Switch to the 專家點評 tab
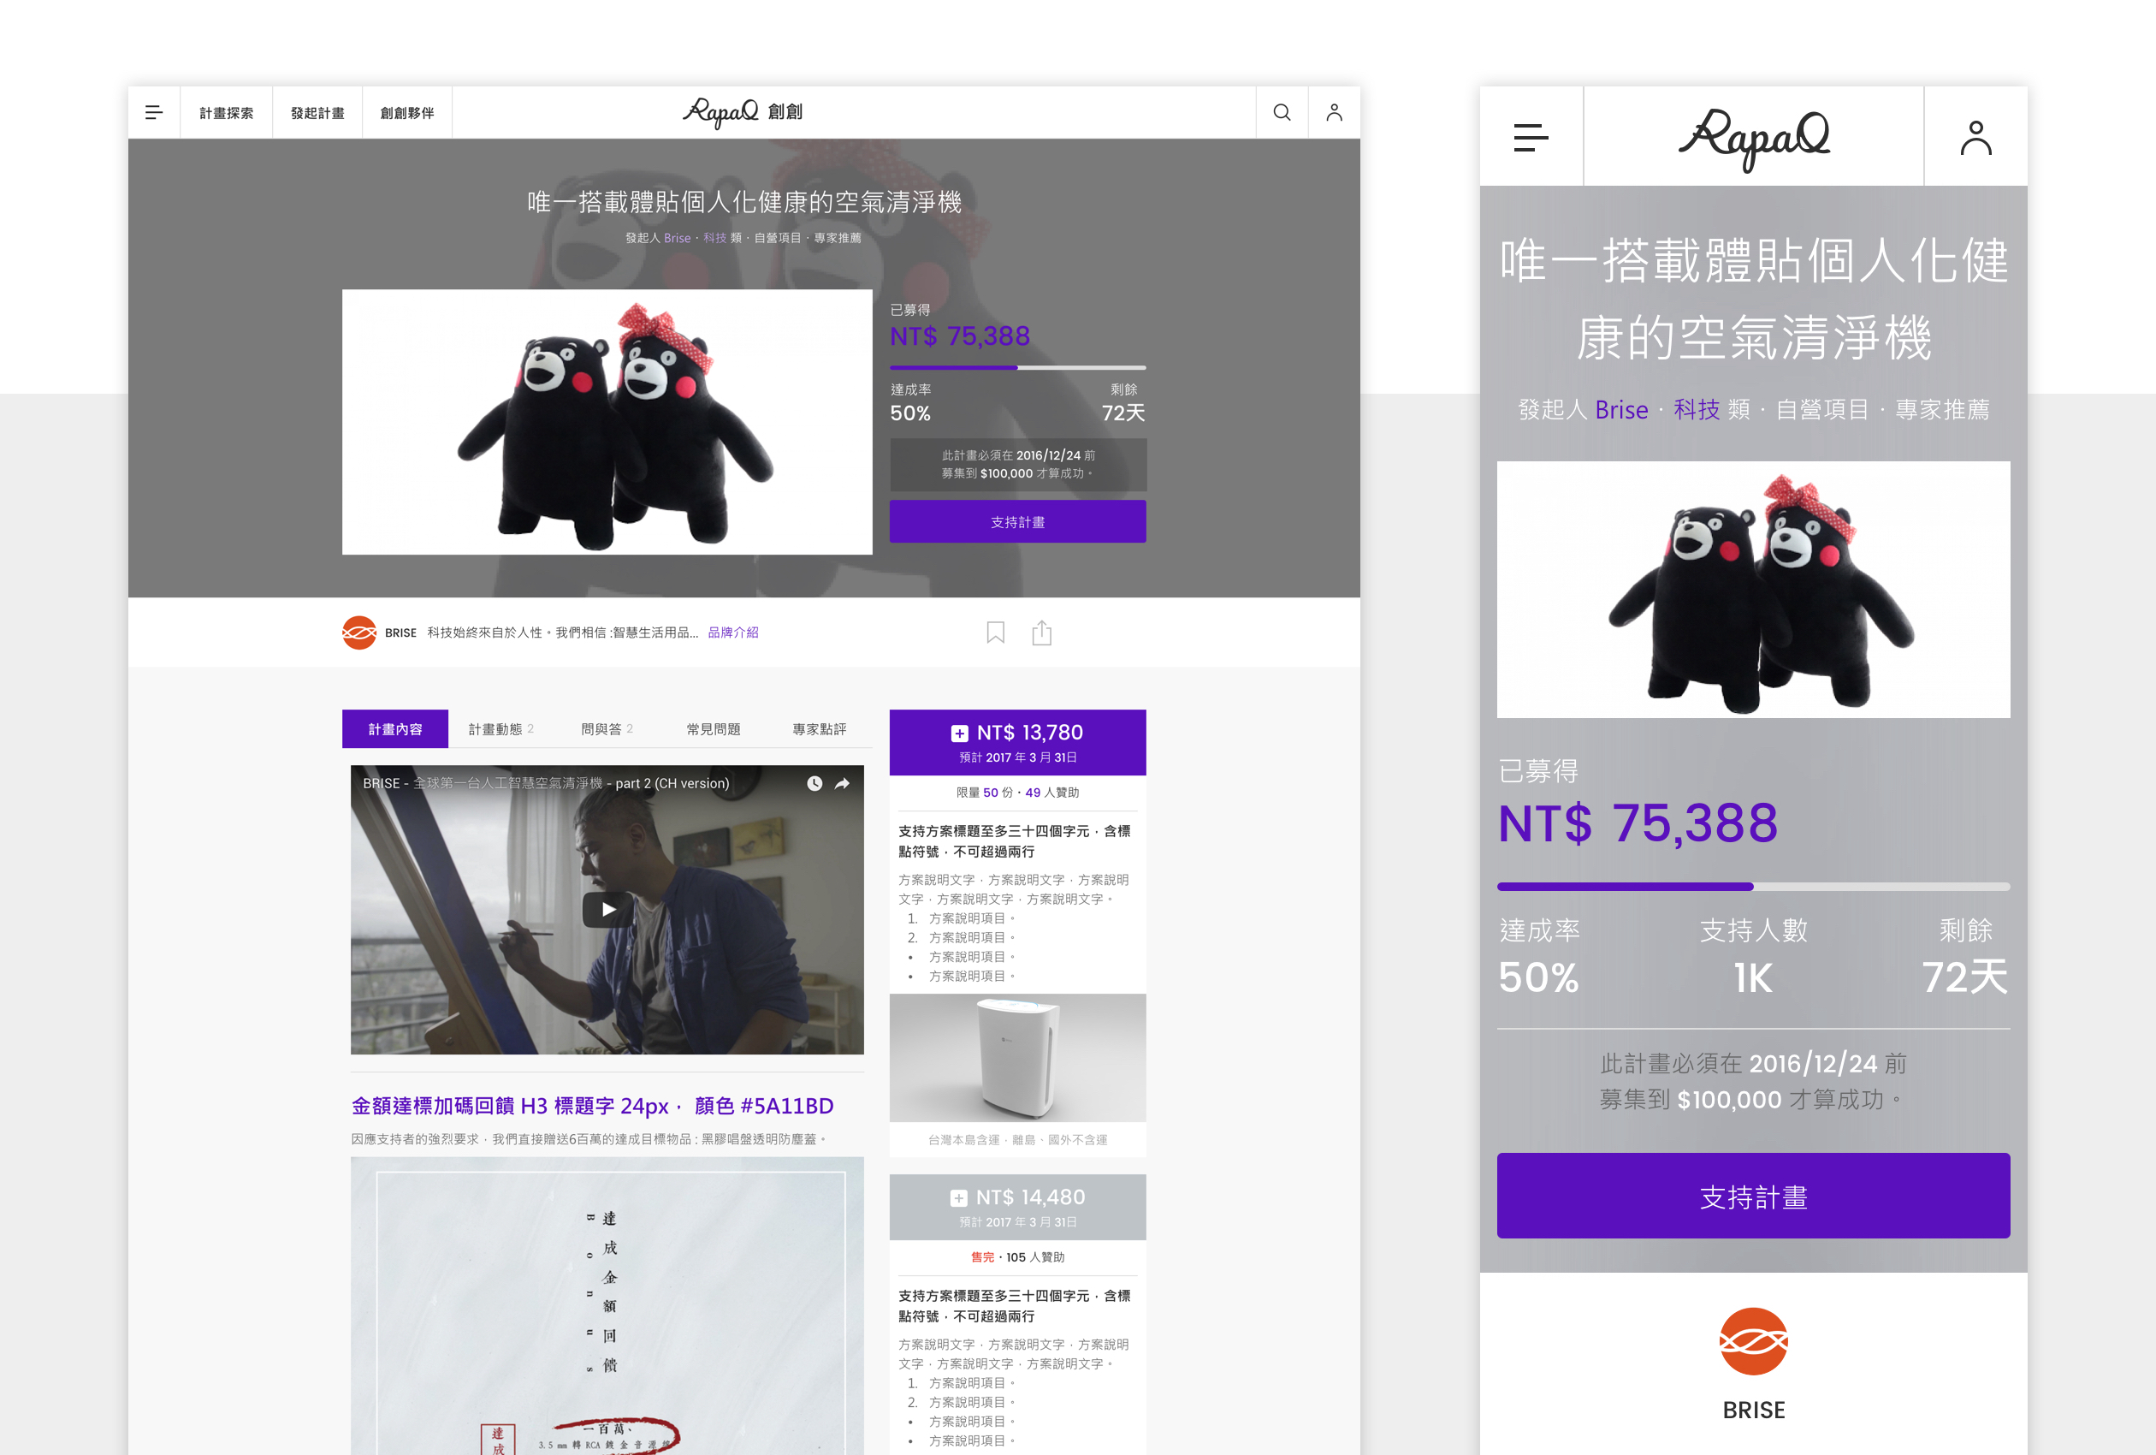This screenshot has height=1455, width=2156. pos(819,728)
